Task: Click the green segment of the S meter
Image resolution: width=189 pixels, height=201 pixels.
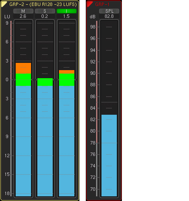Action: point(45,82)
